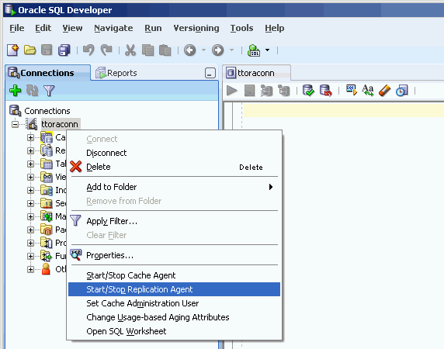Click the SQL History clock icon

[402, 91]
